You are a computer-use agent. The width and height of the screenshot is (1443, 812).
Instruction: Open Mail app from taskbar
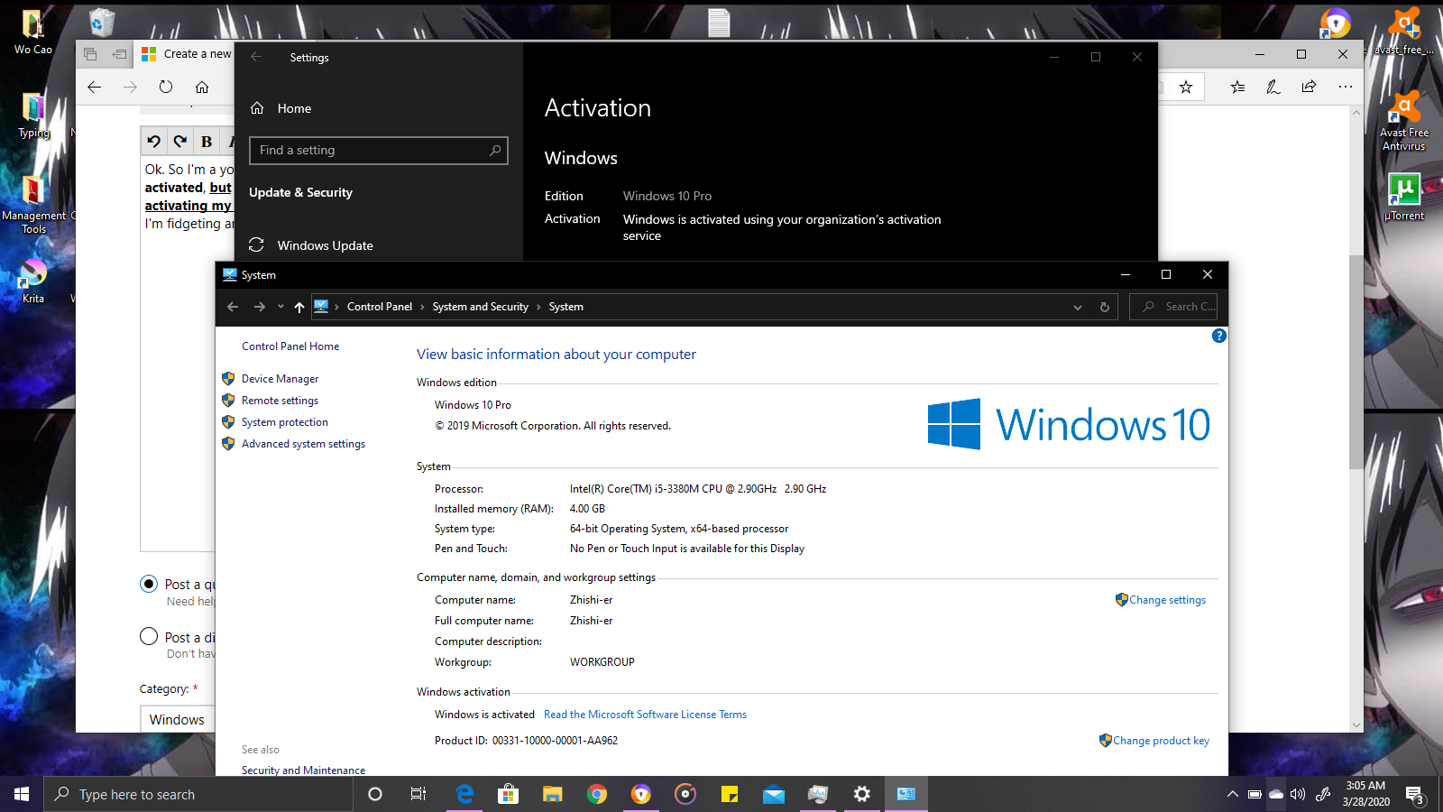click(774, 794)
